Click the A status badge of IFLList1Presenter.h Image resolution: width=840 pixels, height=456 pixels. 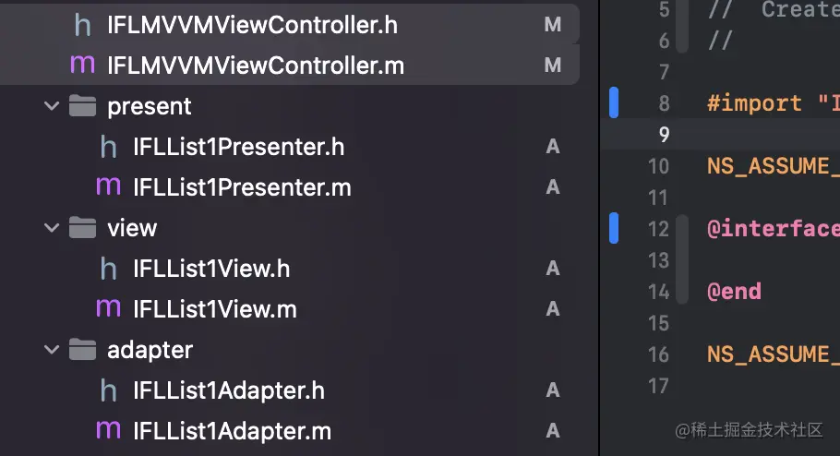[553, 147]
